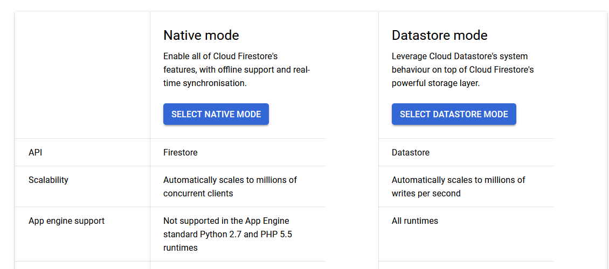Screen dimensions: 609x269
Task: Click the 'All runtimes' cell
Action: pos(415,221)
